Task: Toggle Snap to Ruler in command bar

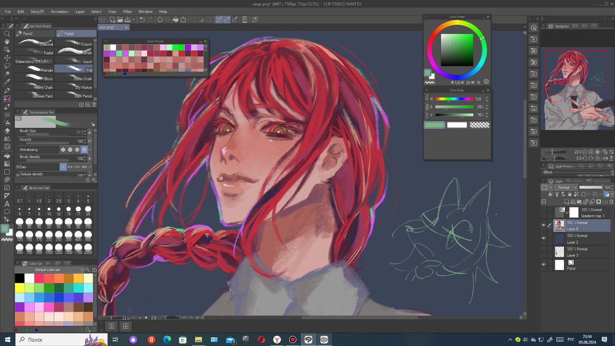Action: (219, 19)
